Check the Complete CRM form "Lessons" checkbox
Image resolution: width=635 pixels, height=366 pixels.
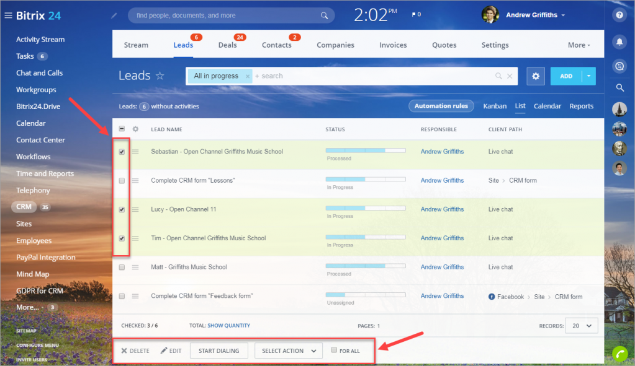(x=122, y=181)
